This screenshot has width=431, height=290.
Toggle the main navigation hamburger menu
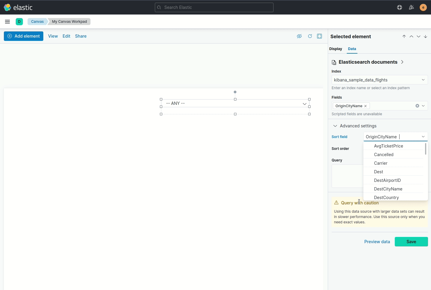pyautogui.click(x=7, y=22)
